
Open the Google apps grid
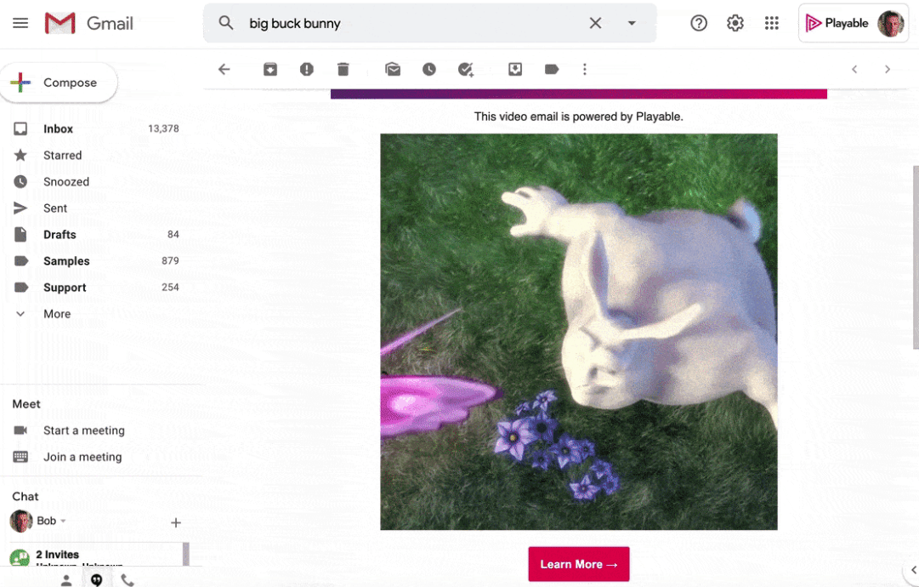(771, 23)
